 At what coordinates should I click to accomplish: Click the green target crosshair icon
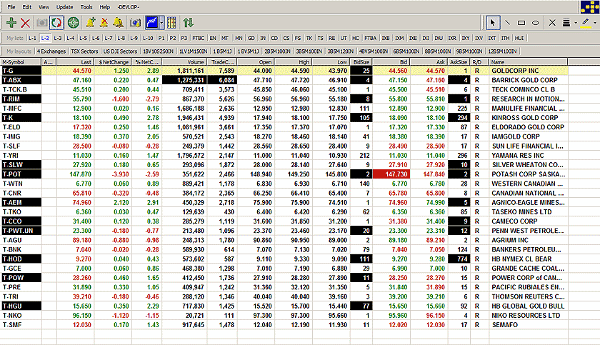point(74,23)
